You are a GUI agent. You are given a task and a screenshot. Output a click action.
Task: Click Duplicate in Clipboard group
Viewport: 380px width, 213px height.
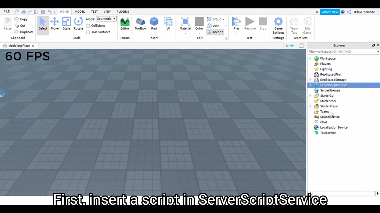(24, 32)
